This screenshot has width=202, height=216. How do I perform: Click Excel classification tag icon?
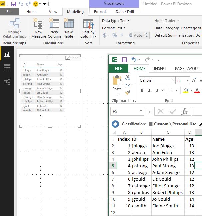pos(115,124)
